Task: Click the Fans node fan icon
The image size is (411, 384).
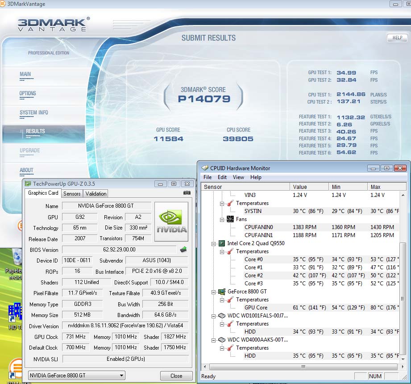Action: 230,219
